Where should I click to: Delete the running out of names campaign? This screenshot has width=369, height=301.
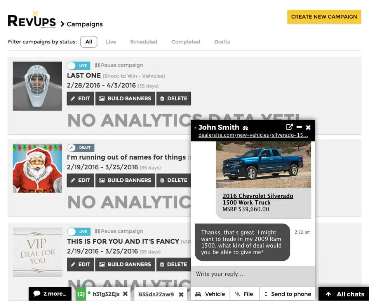click(174, 180)
